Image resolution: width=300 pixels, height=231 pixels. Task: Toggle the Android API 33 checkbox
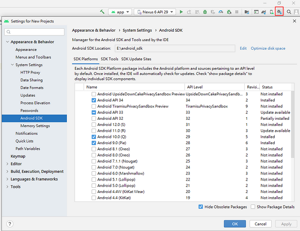[94, 113]
